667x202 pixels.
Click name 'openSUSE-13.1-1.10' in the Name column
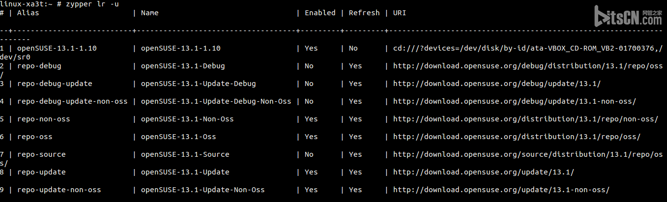coord(180,48)
